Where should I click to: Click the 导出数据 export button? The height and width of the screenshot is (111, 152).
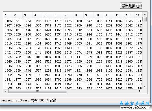click(131, 6)
